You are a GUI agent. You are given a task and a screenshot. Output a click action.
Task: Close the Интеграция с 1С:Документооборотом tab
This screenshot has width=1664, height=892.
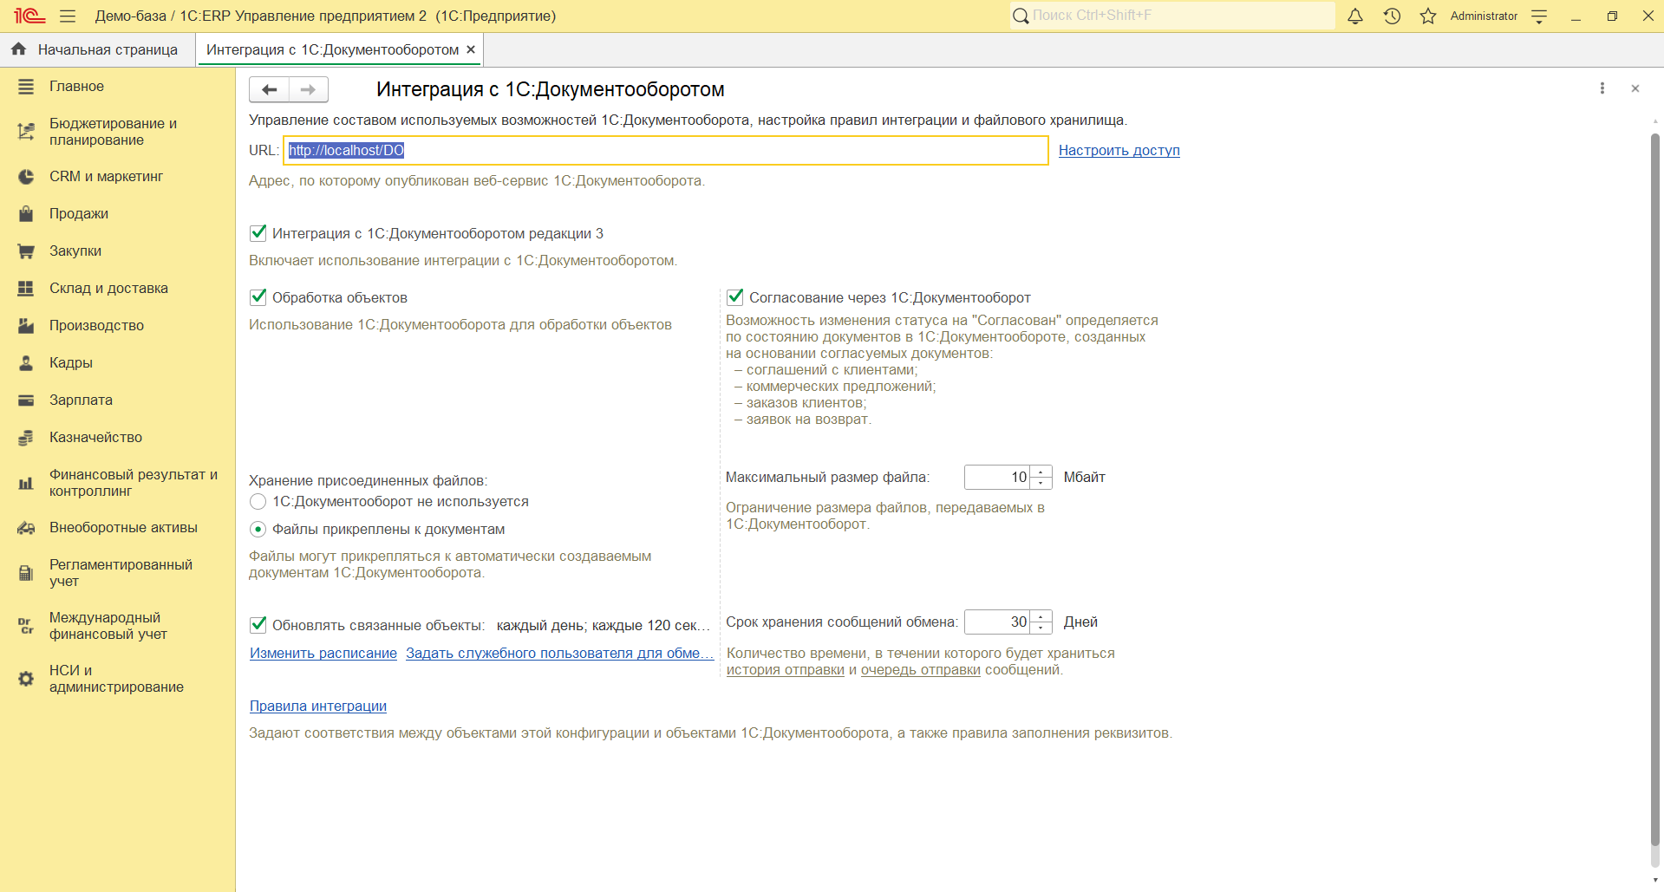click(471, 49)
